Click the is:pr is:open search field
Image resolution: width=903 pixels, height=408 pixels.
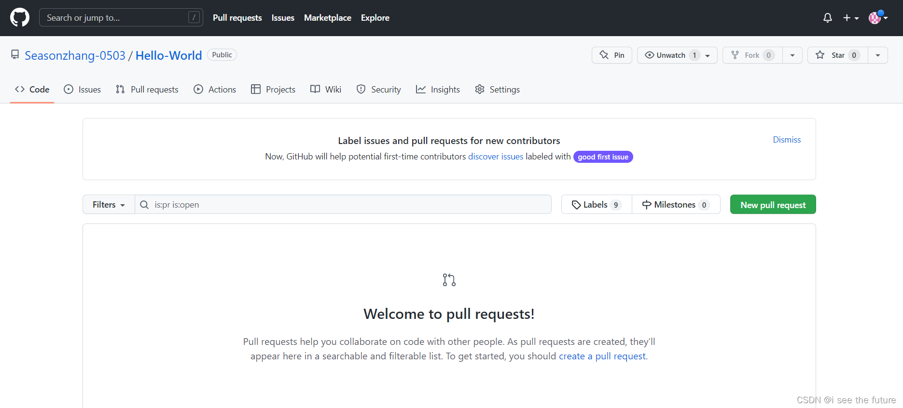343,204
